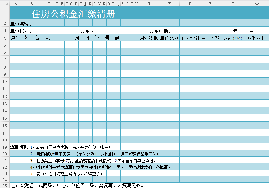
Task: Select the 月工资额 header cell
Action: [x=210, y=38]
